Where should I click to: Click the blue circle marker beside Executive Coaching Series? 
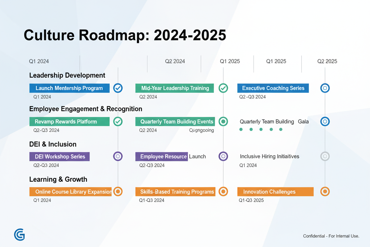point(325,88)
